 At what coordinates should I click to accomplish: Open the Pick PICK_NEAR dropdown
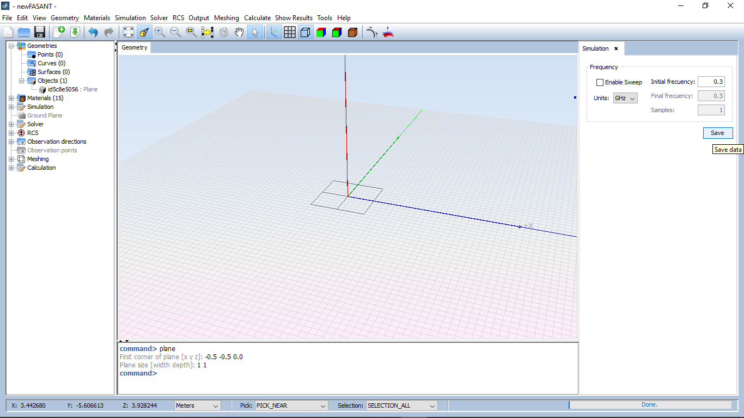291,405
